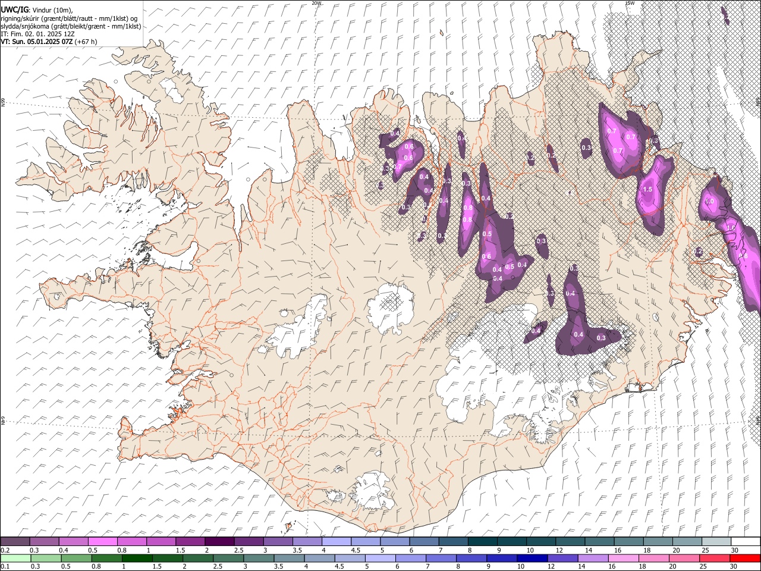Click the 'VT: Sun. 05.01.2025 07Z' timestamp
This screenshot has height=571, width=761.
click(x=37, y=42)
